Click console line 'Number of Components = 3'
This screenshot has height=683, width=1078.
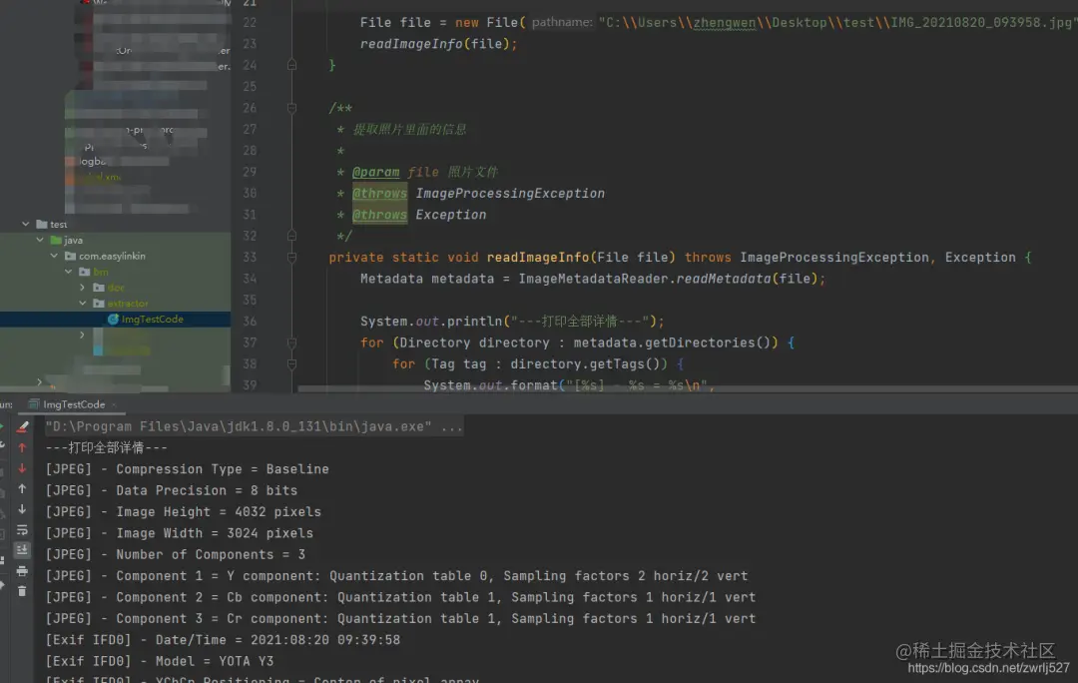pos(176,554)
